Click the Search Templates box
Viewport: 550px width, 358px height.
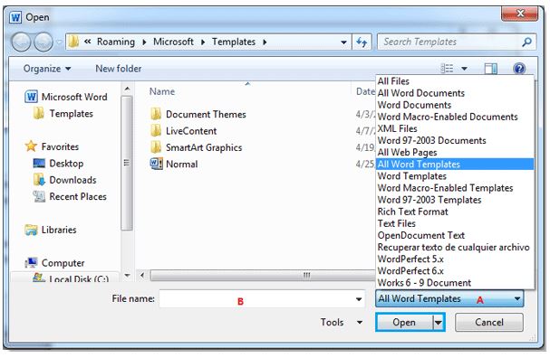(x=457, y=42)
